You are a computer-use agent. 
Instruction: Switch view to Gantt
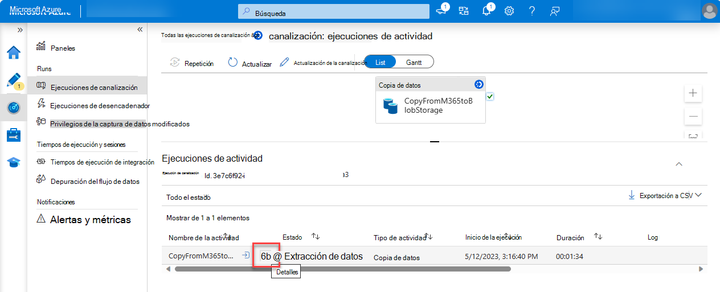(x=414, y=62)
